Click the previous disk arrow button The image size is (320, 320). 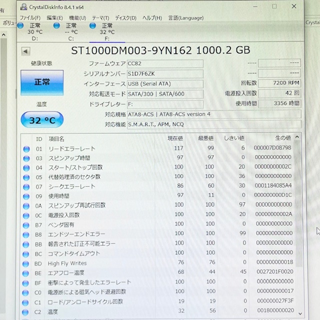click(25, 51)
